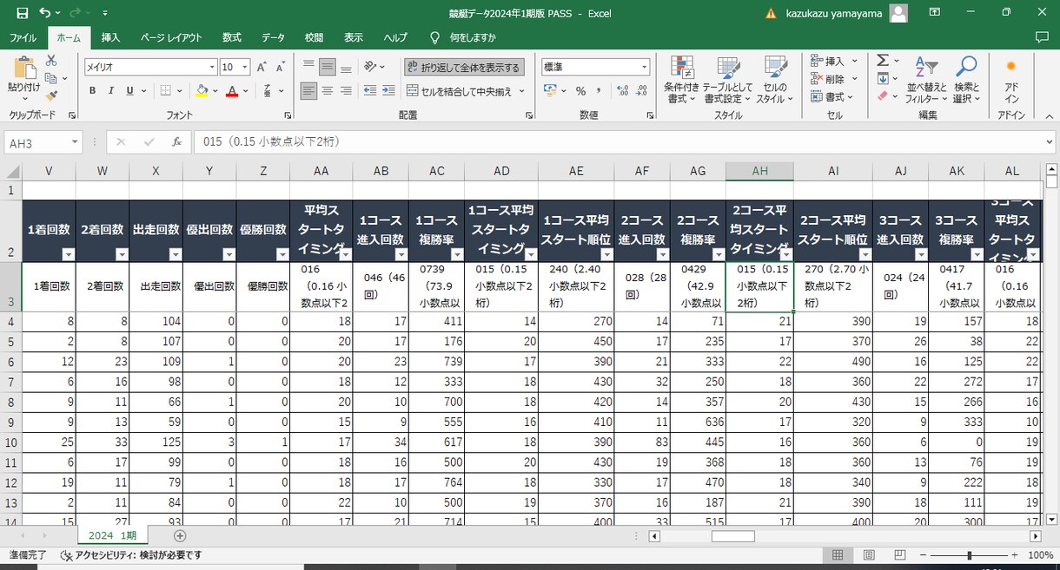Save the workbook using the floppy disk icon
The height and width of the screenshot is (570, 1060).
(22, 13)
